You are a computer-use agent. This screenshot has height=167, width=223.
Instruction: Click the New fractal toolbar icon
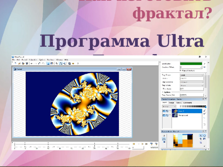[15, 63]
